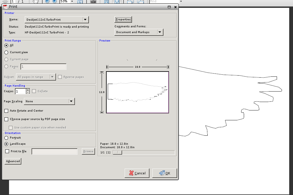Open printer Properties
The width and height of the screenshot is (293, 195).
[123, 19]
